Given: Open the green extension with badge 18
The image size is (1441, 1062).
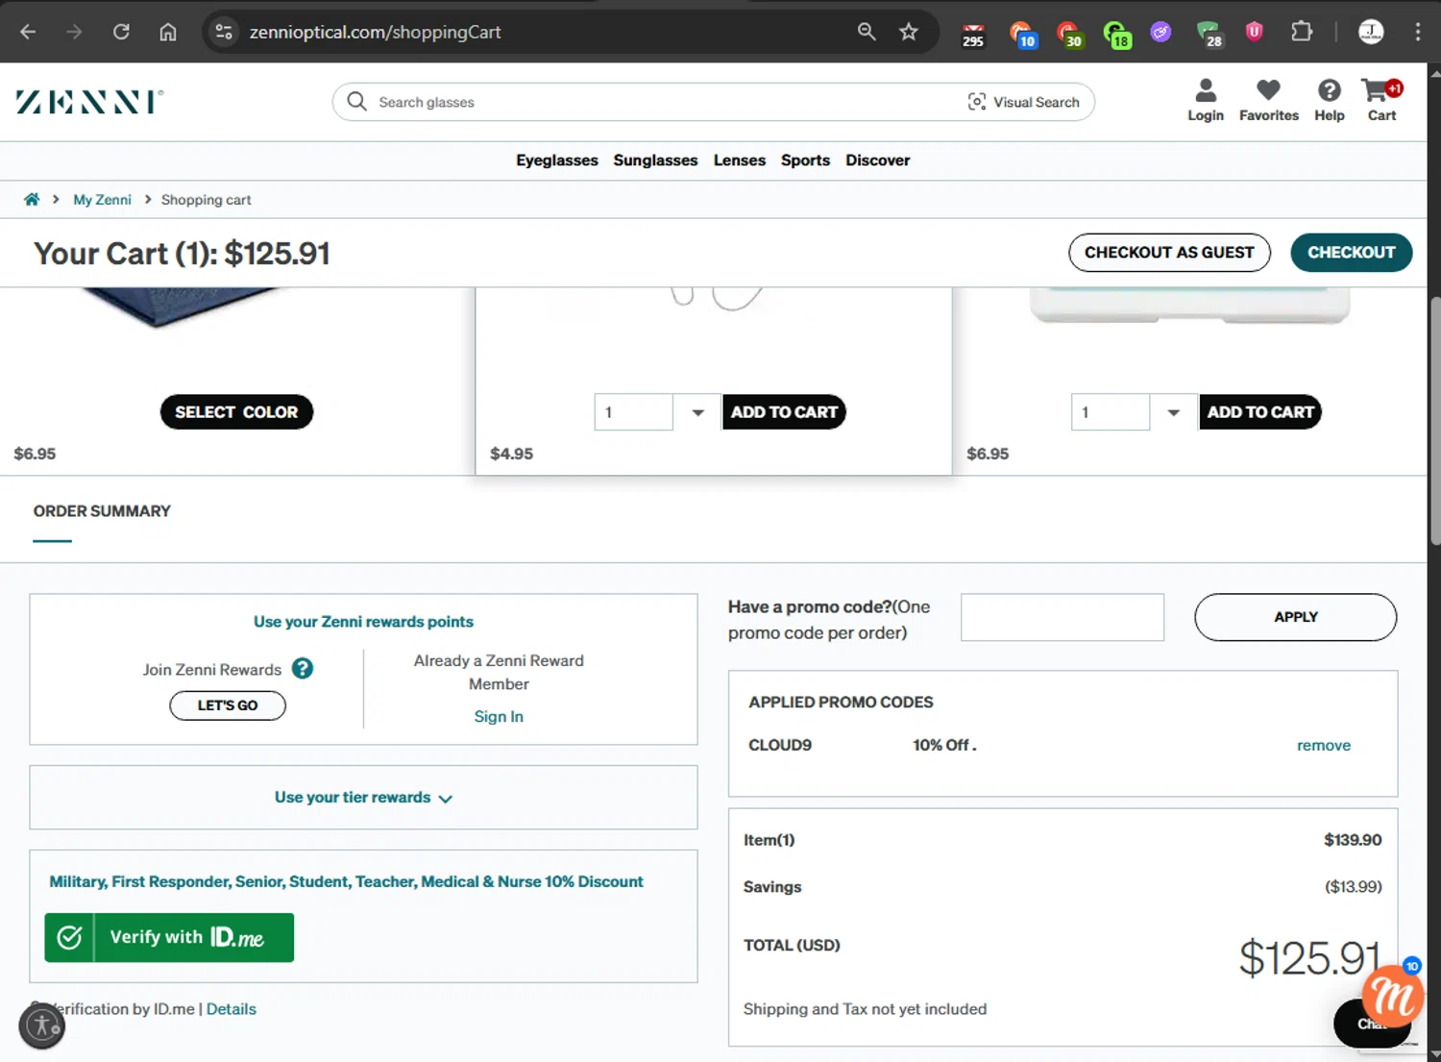Looking at the screenshot, I should [x=1116, y=35].
